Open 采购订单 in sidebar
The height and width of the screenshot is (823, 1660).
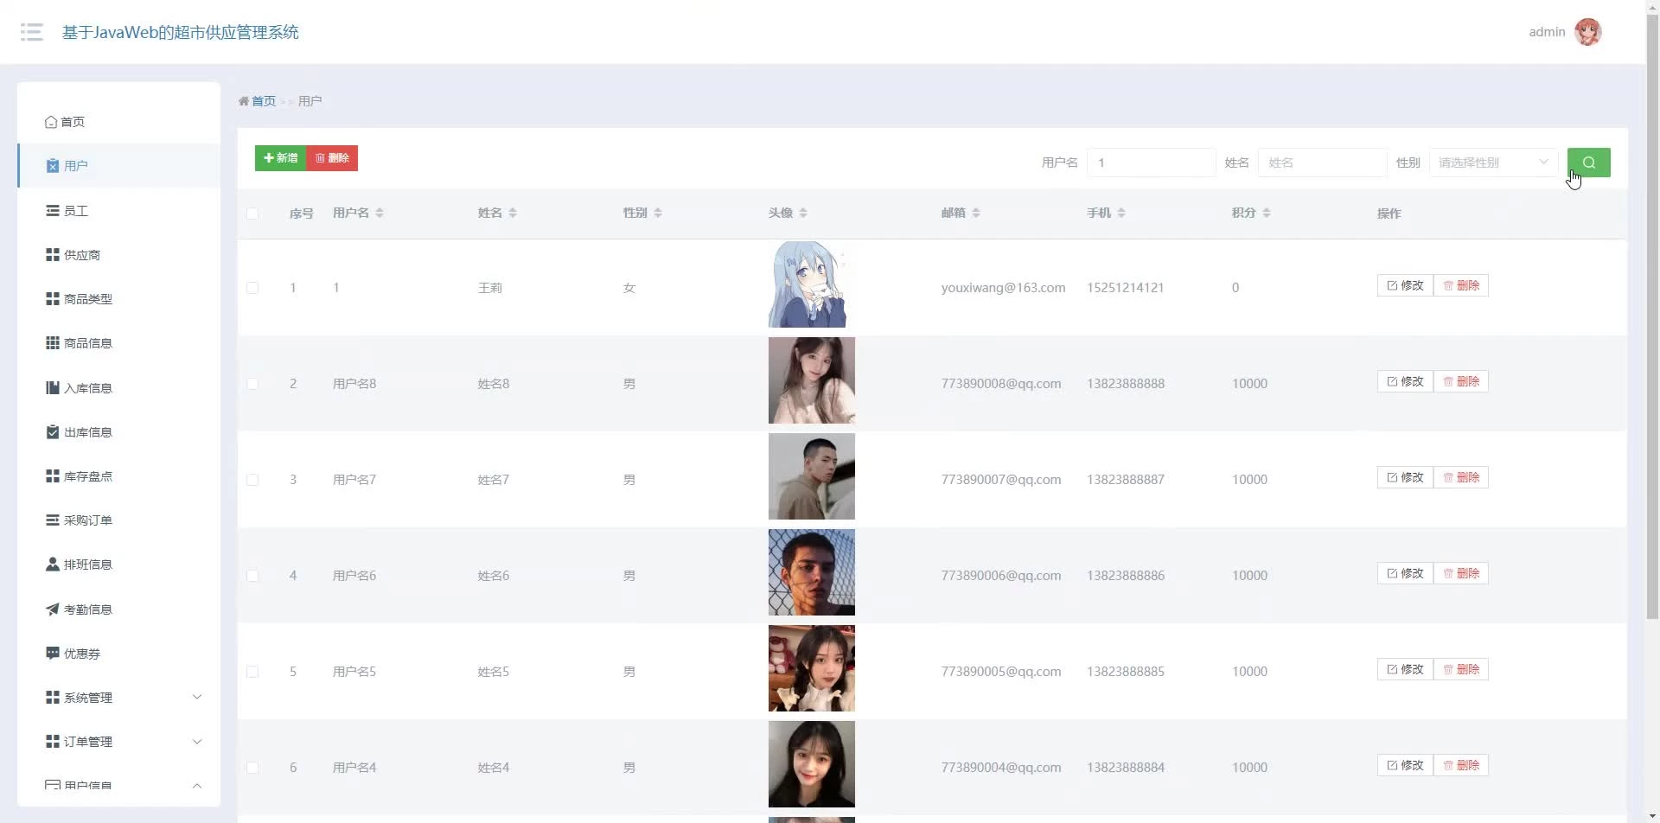(118, 520)
